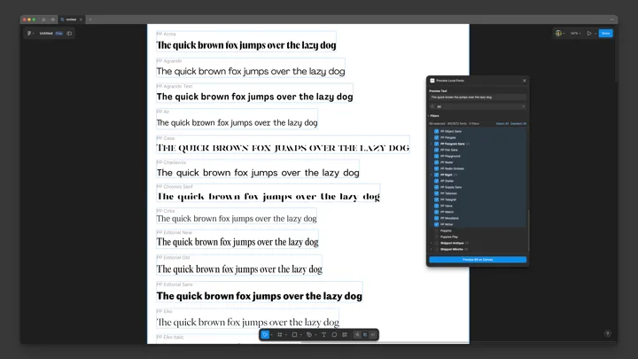Select the Rectangle shape tool
The image size is (638, 359).
point(294,334)
